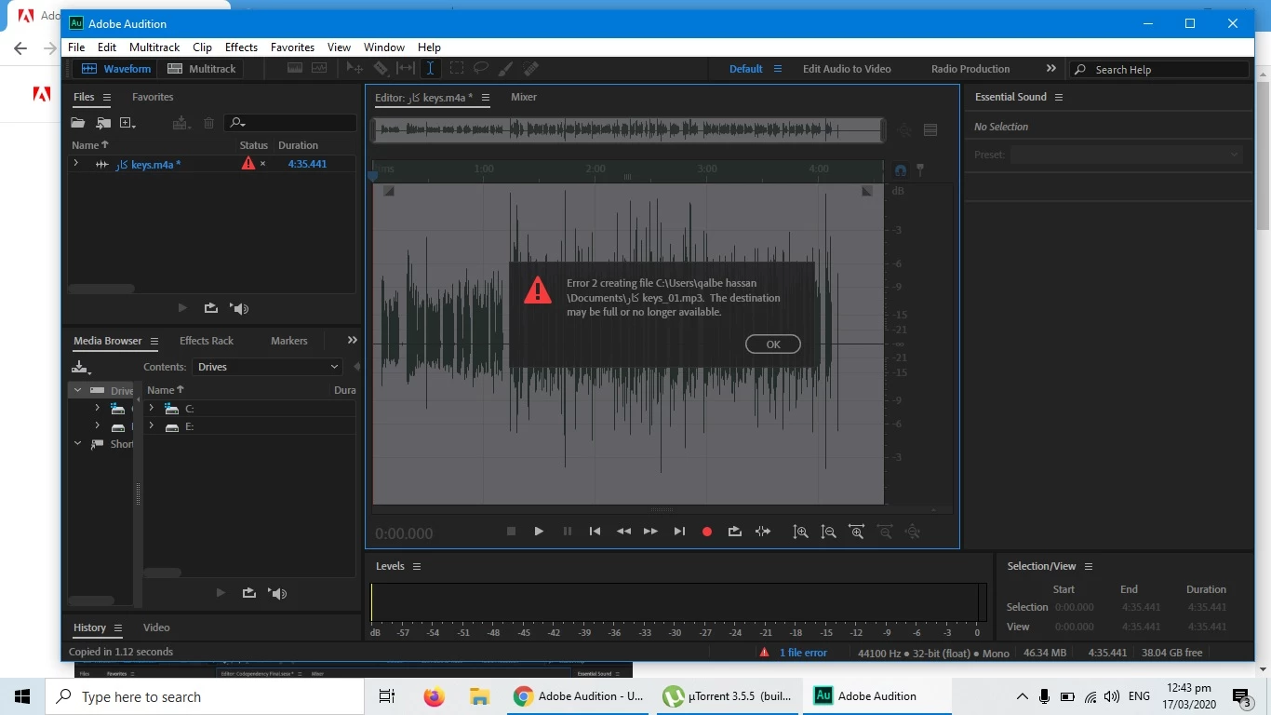The height and width of the screenshot is (715, 1271).
Task: Toggle Loop Playback in Editor transport
Action: click(x=735, y=532)
